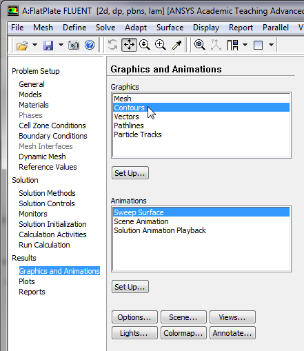The image size is (304, 351).
Task: Click the axes orientation icon
Action: pos(216,45)
